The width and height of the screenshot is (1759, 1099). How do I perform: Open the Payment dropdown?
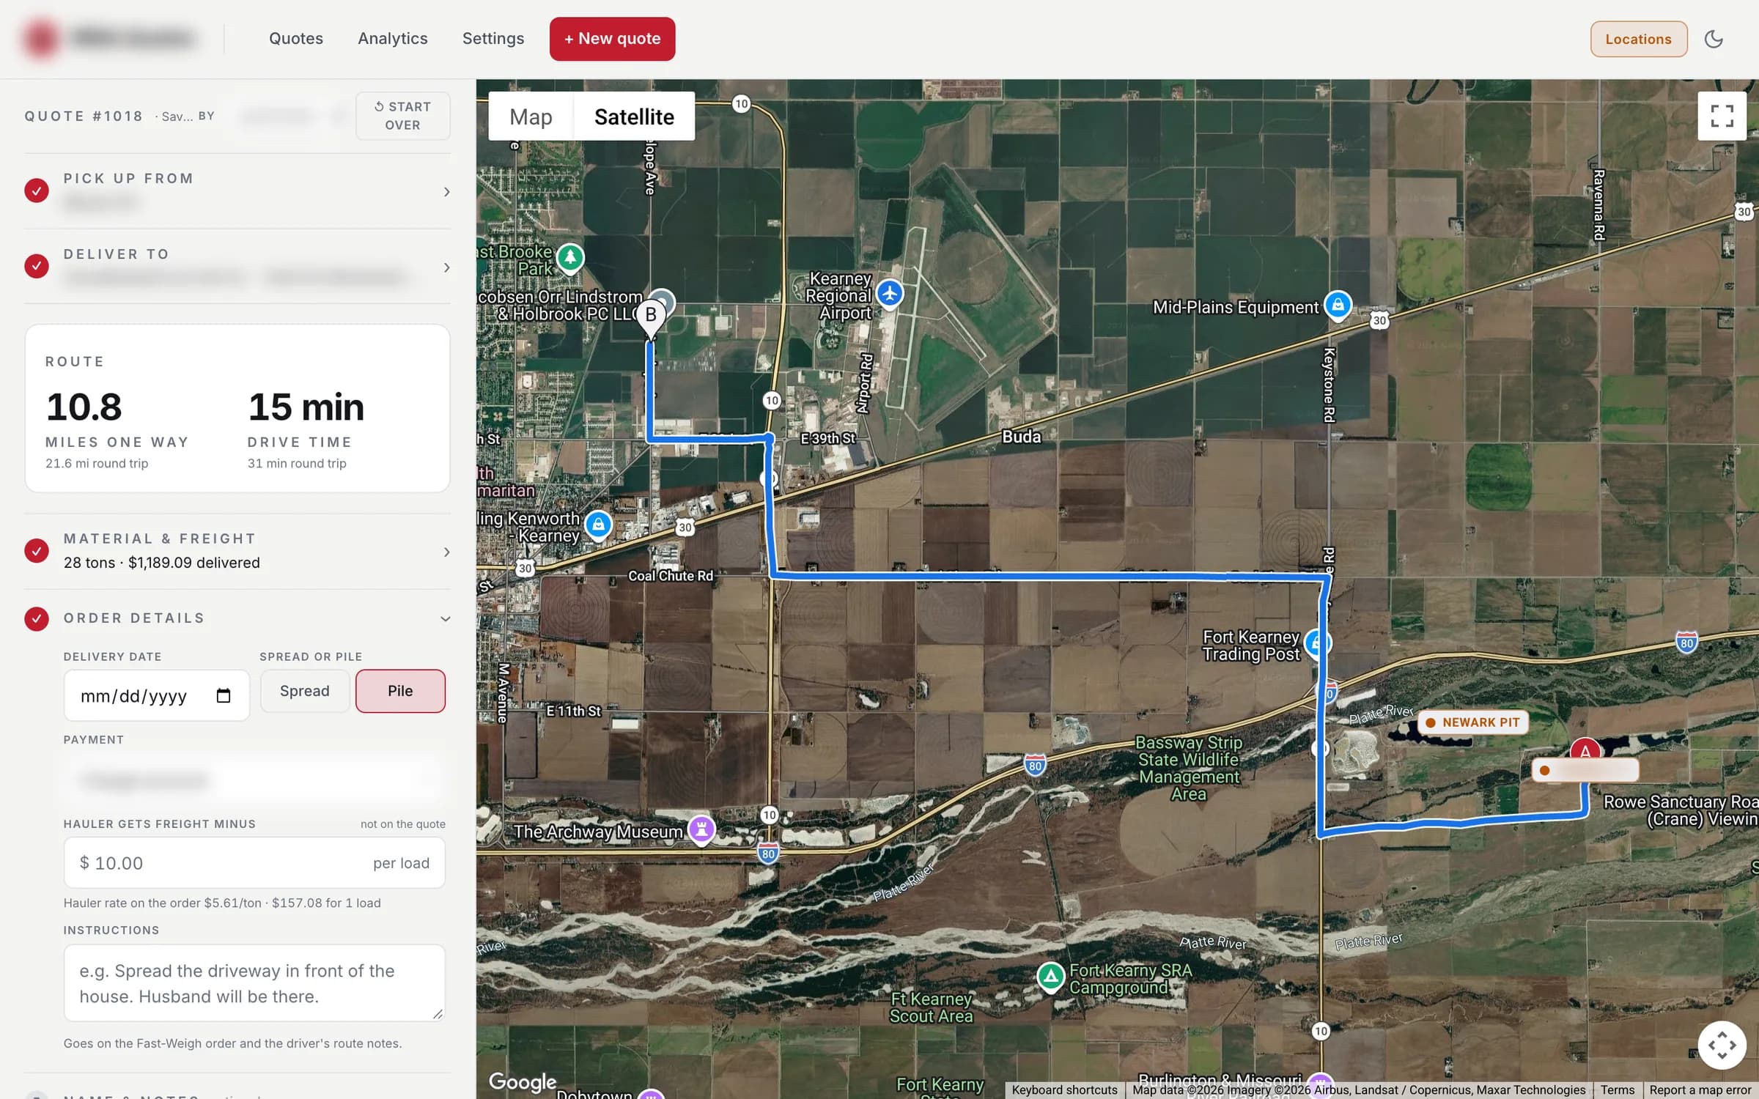[254, 780]
